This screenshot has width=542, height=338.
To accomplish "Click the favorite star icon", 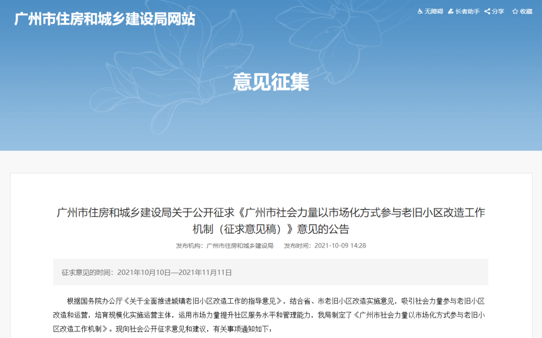I will coord(515,12).
